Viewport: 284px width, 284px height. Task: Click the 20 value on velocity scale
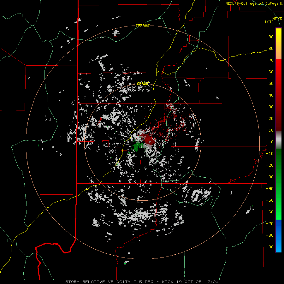pos(271,118)
